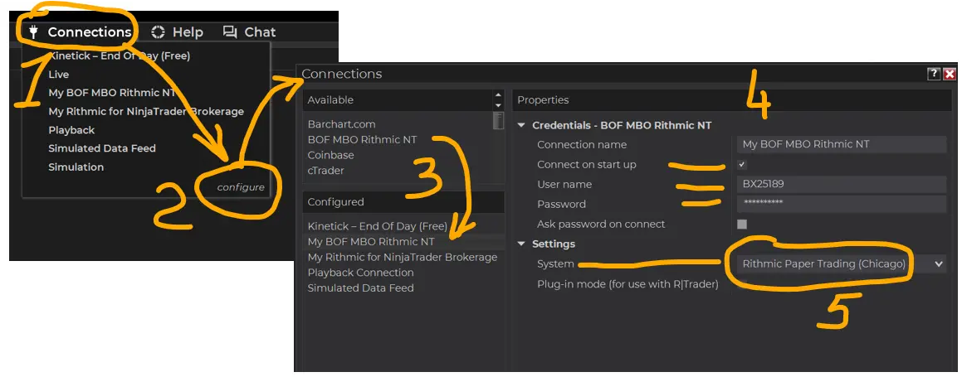This screenshot has width=962, height=377.
Task: Select Barchart.com in Available list
Action: point(341,124)
